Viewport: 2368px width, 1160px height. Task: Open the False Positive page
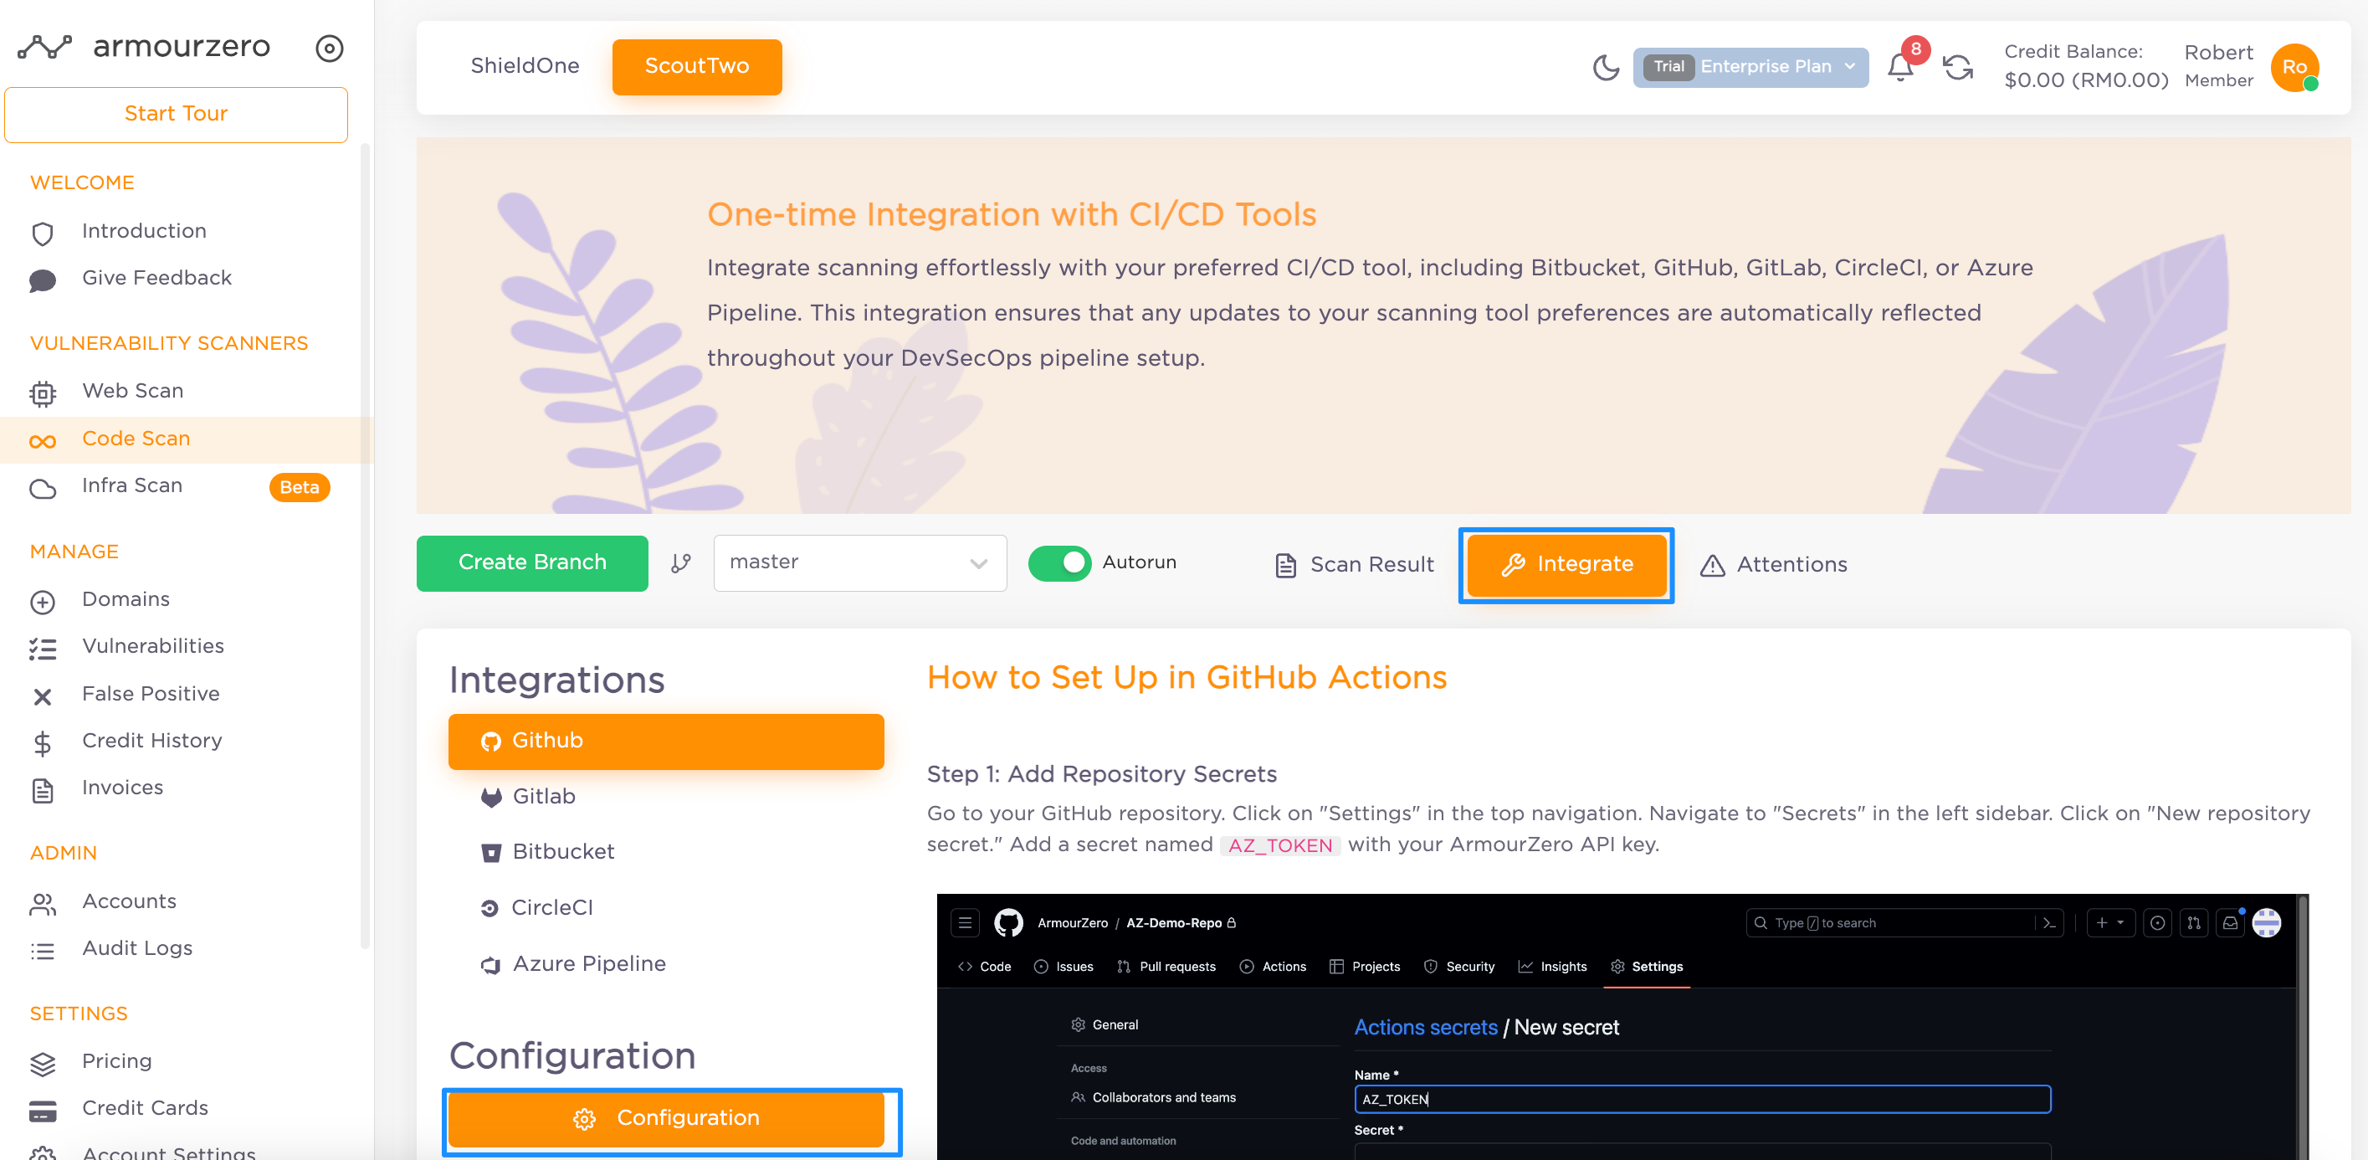pyautogui.click(x=151, y=695)
